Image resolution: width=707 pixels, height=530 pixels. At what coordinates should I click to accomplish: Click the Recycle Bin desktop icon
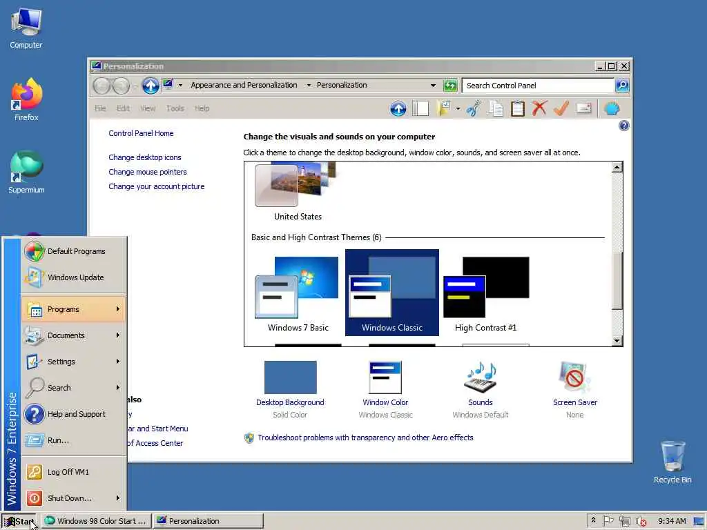[x=672, y=462]
